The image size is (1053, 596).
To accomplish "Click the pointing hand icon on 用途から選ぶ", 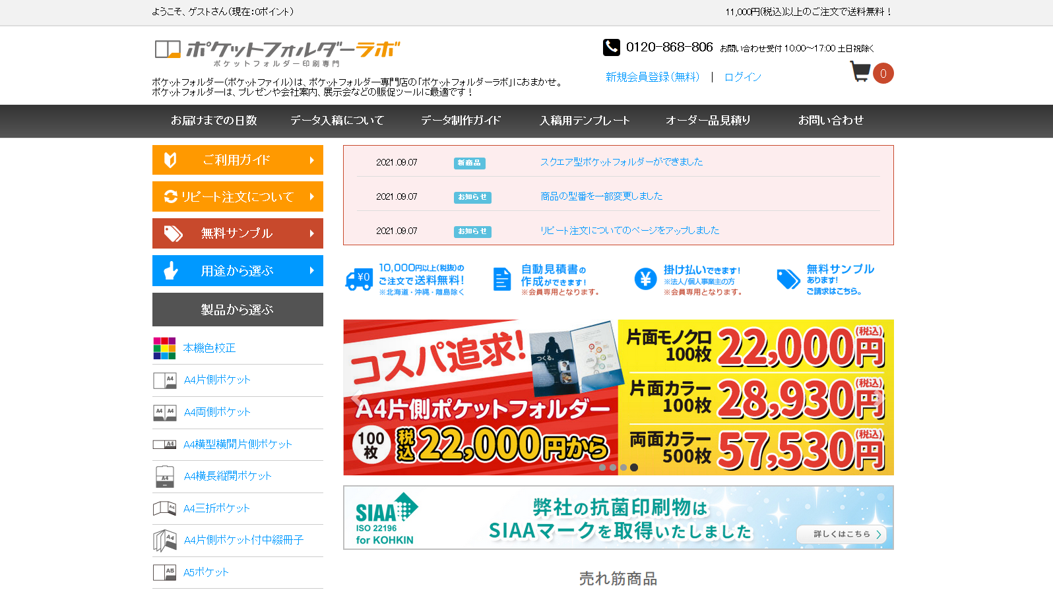I will 171,270.
